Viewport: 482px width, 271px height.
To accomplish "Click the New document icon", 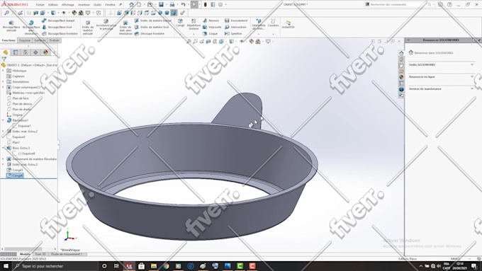I will 139,5.
